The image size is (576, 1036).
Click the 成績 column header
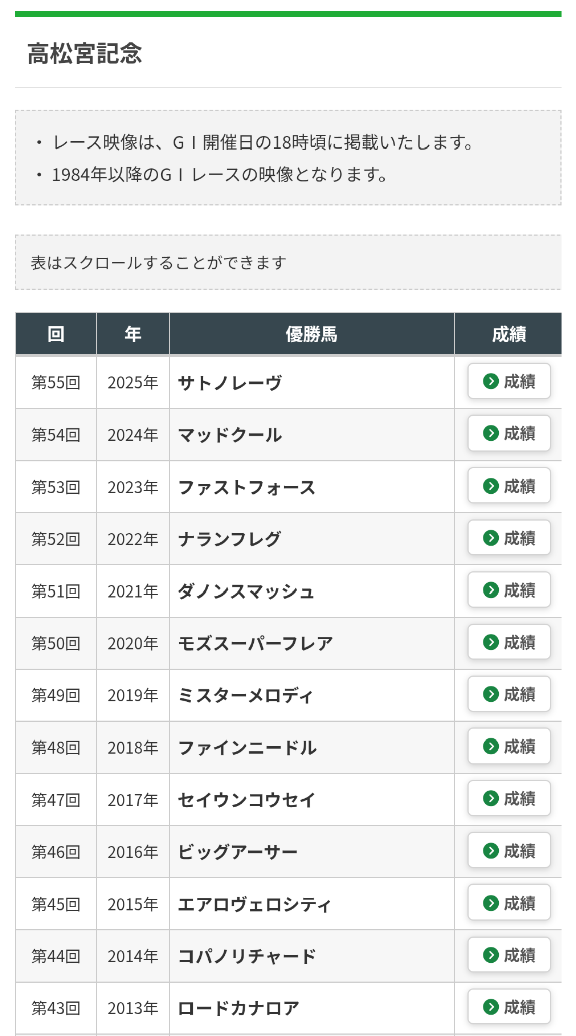click(x=508, y=334)
